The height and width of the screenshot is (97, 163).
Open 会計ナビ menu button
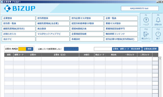point(19,39)
